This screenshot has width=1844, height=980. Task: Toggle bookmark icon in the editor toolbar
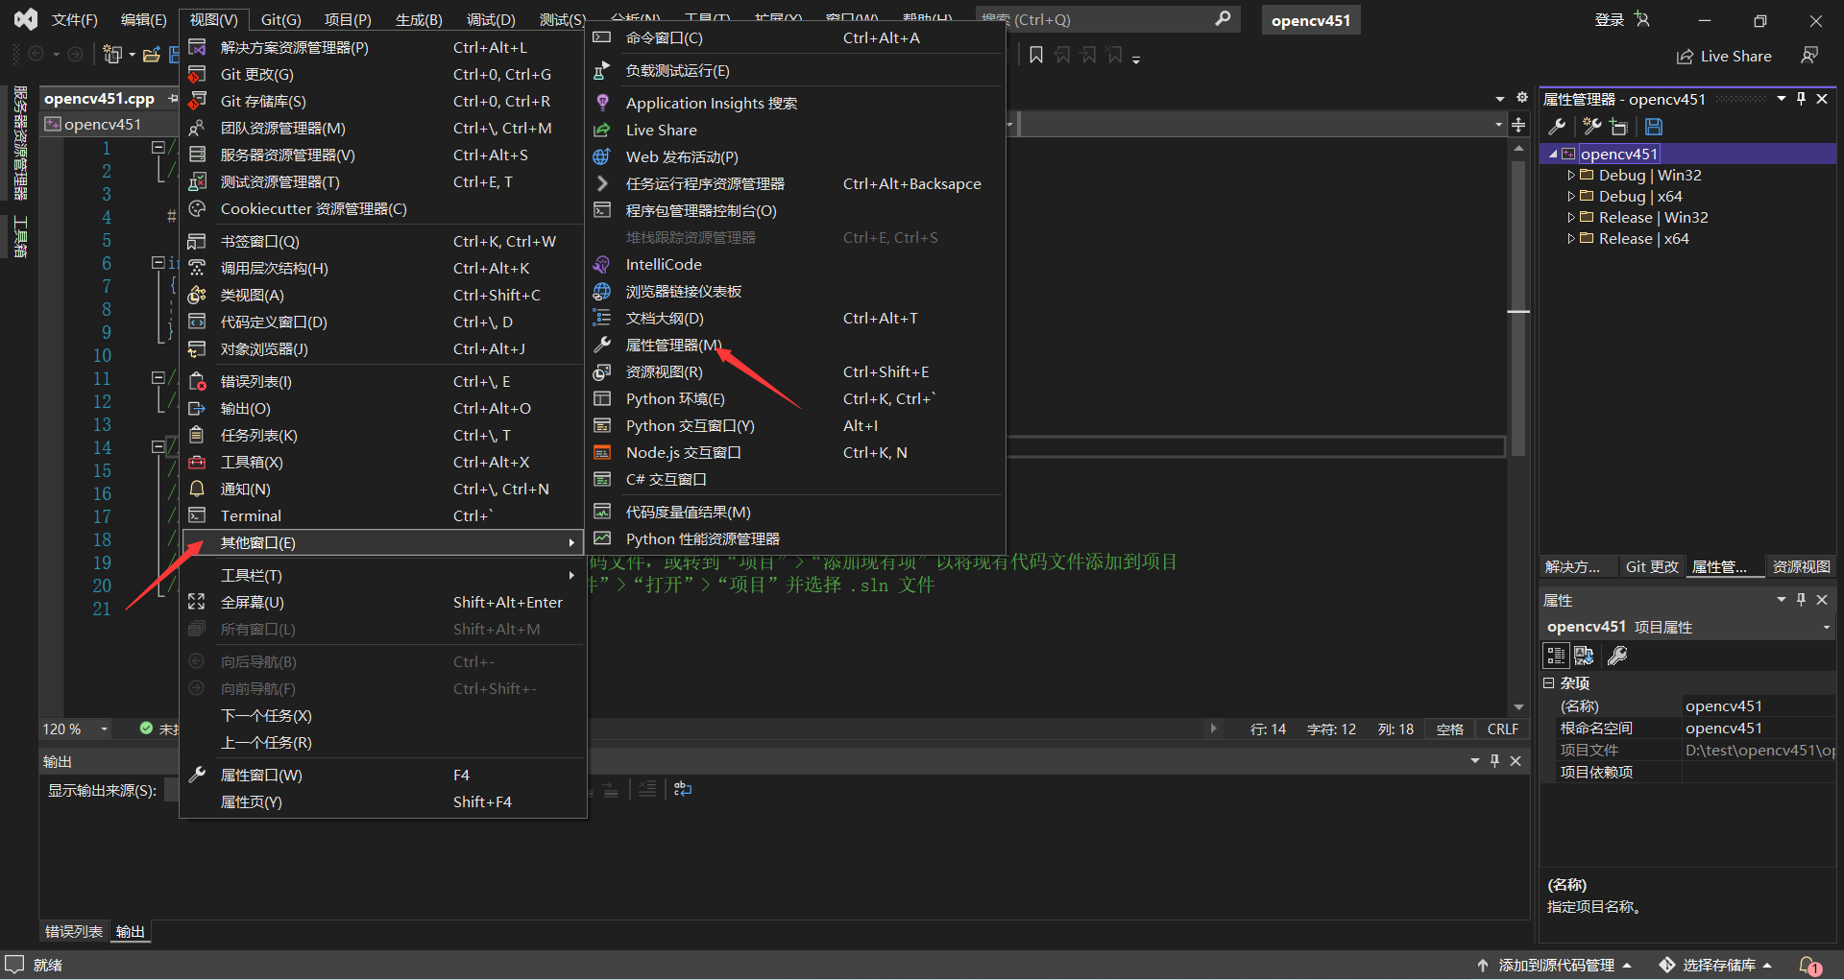pyautogui.click(x=1036, y=56)
